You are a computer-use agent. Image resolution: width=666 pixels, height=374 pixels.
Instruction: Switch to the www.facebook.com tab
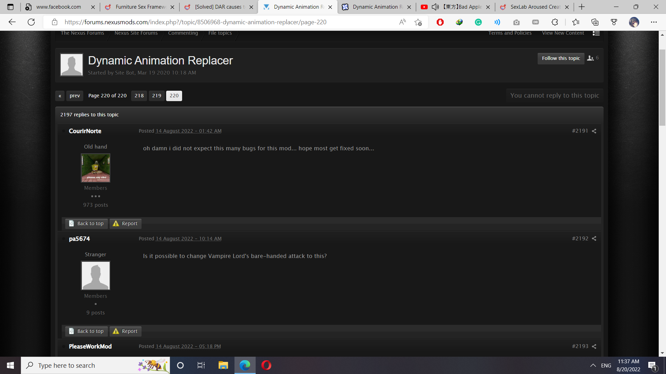[x=58, y=7]
